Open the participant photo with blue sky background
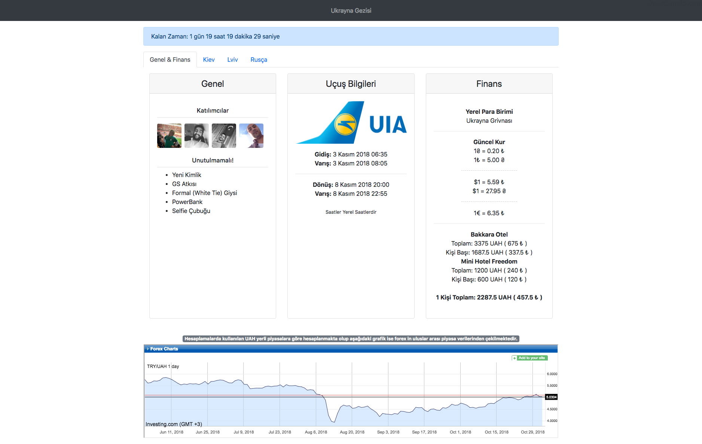The height and width of the screenshot is (444, 702). tap(251, 136)
